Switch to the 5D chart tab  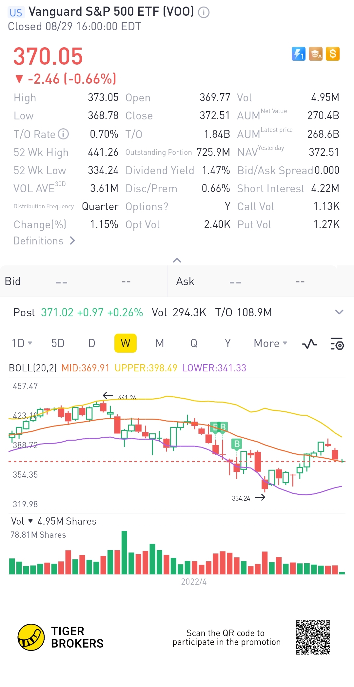(x=58, y=343)
